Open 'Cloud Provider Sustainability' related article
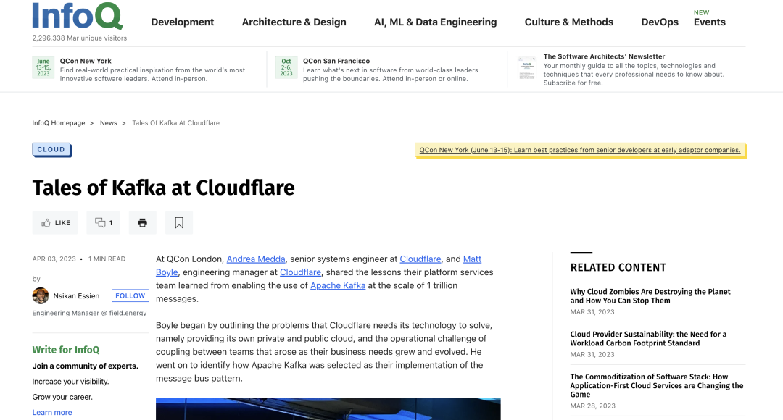 [648, 339]
